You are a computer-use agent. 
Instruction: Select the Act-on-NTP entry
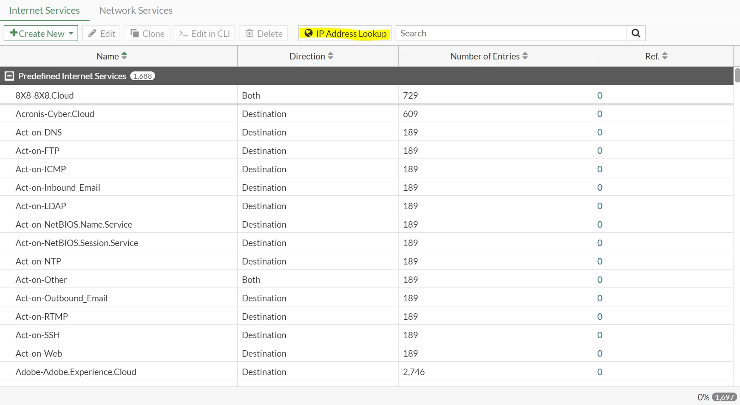38,261
